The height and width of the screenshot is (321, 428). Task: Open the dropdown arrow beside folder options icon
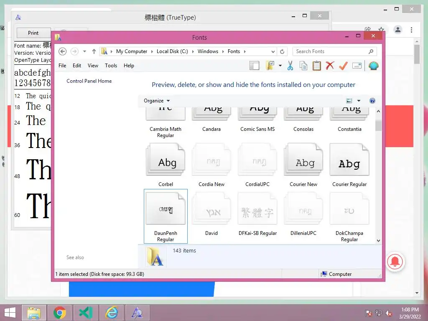point(280,66)
